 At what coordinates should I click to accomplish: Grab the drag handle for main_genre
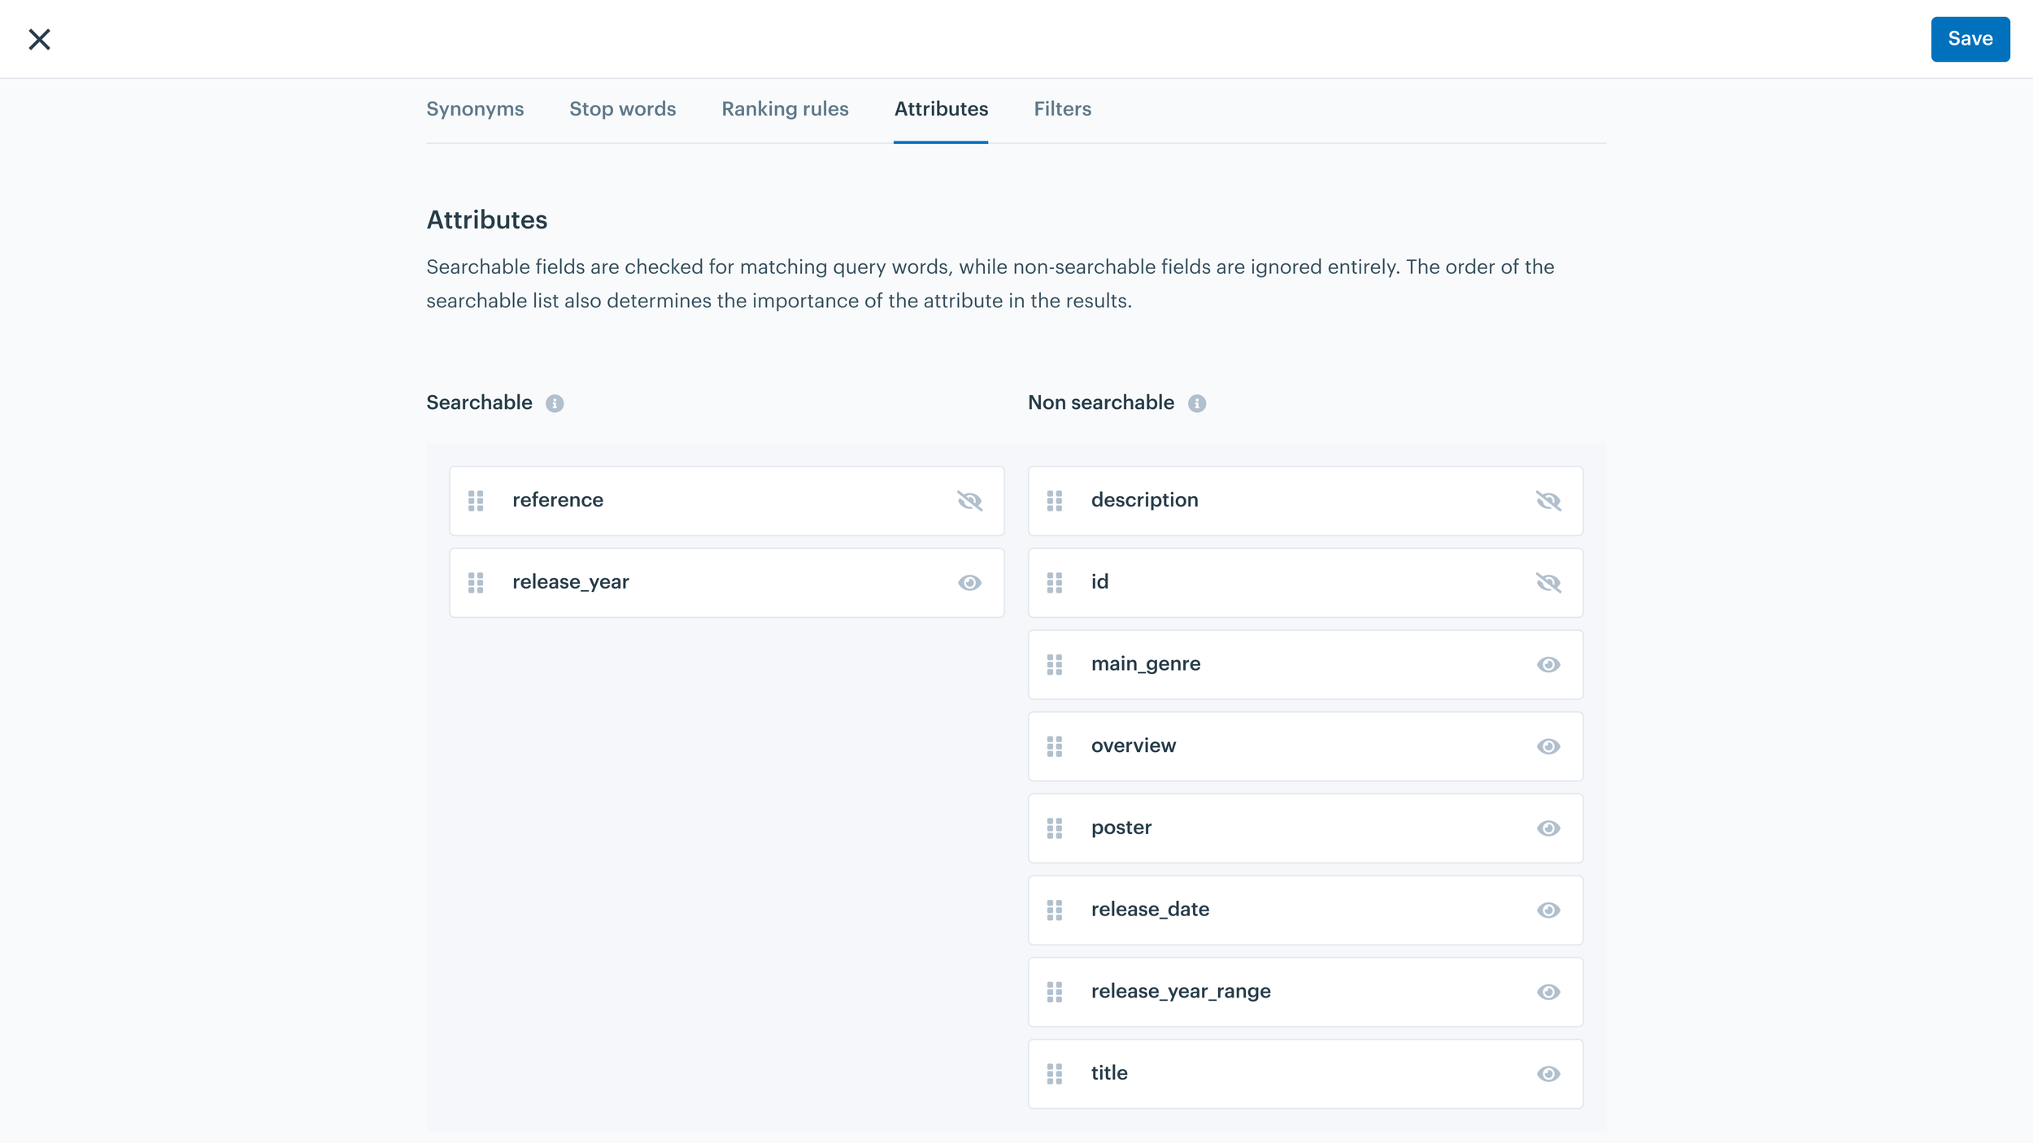click(x=1054, y=665)
